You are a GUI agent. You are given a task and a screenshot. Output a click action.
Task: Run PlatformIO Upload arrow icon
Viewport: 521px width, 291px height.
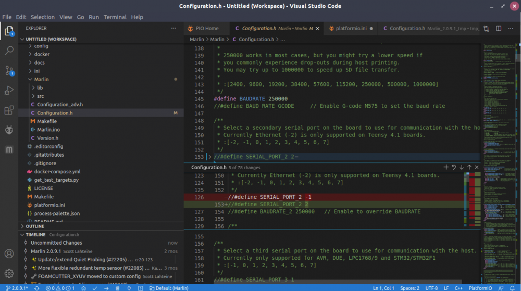[106, 288]
